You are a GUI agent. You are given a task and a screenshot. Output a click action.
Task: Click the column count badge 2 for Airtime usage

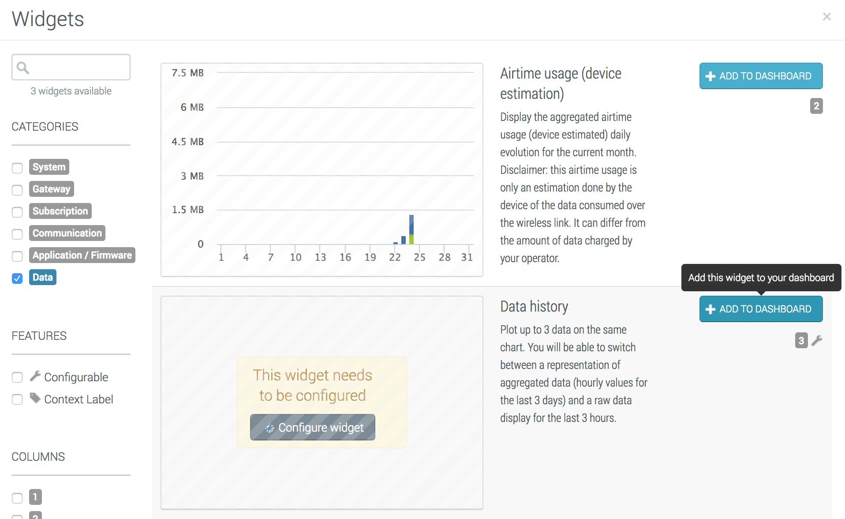pyautogui.click(x=816, y=106)
